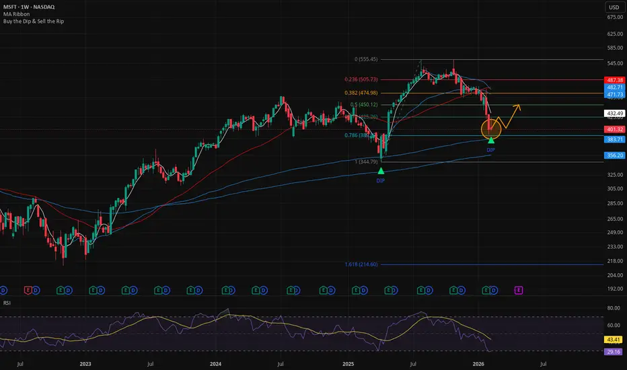Click the purple 29.16 RSI value label

[x=614, y=352]
